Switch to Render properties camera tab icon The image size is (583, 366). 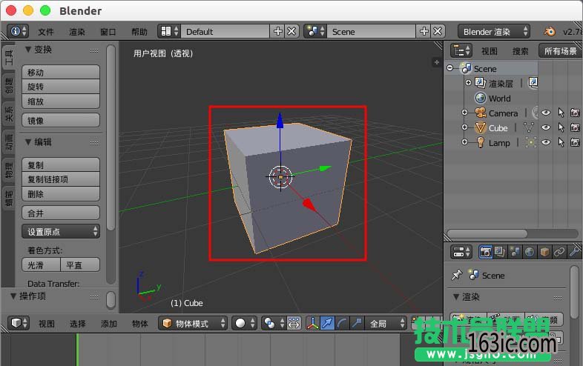(485, 252)
